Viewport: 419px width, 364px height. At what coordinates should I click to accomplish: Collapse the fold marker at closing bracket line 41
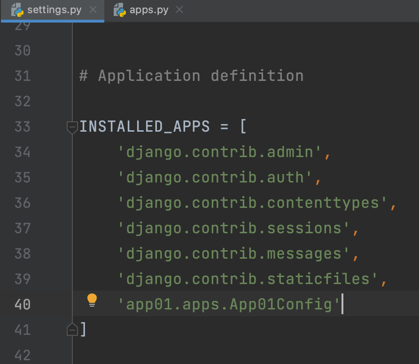coord(72,329)
